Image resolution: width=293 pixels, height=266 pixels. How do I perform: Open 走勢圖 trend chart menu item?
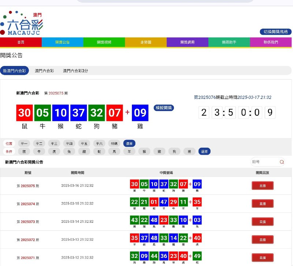point(146,42)
